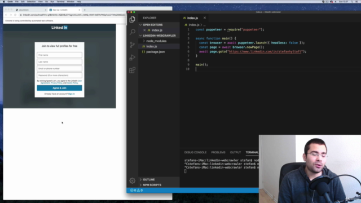Switch to the Problems panel tab
This screenshot has height=203, width=361.
218,152
